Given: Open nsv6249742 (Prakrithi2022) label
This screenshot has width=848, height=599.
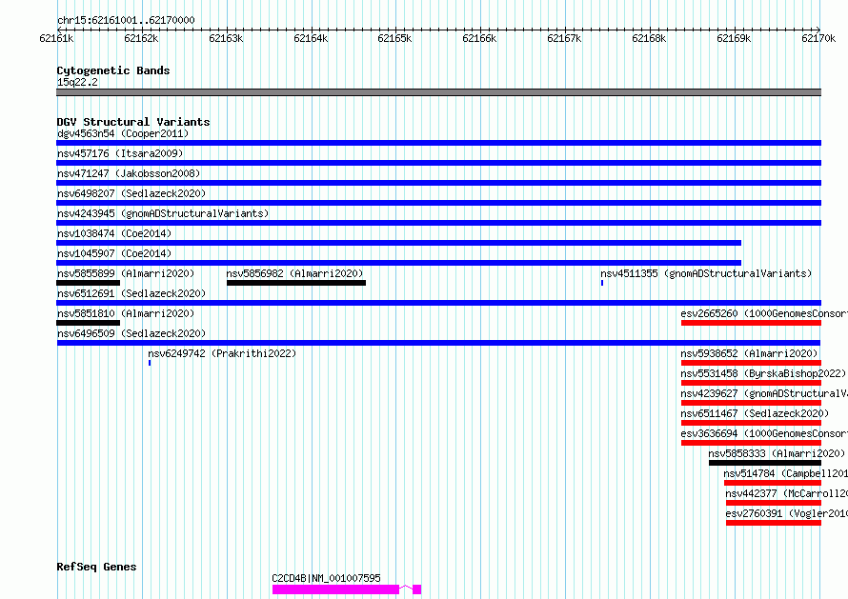Looking at the screenshot, I should [222, 353].
